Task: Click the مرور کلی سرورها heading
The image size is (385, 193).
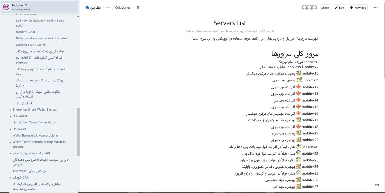Action: coord(295,54)
